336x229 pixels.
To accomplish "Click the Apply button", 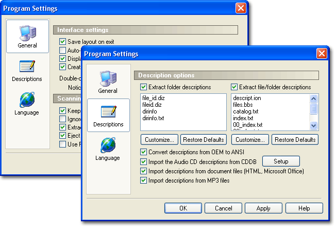I will [x=263, y=208].
